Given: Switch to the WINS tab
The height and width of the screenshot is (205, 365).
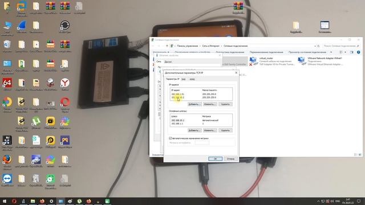Looking at the screenshot, I should (x=192, y=79).
